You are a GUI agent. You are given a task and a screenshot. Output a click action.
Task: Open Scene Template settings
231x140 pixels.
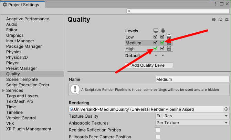coord(22,79)
